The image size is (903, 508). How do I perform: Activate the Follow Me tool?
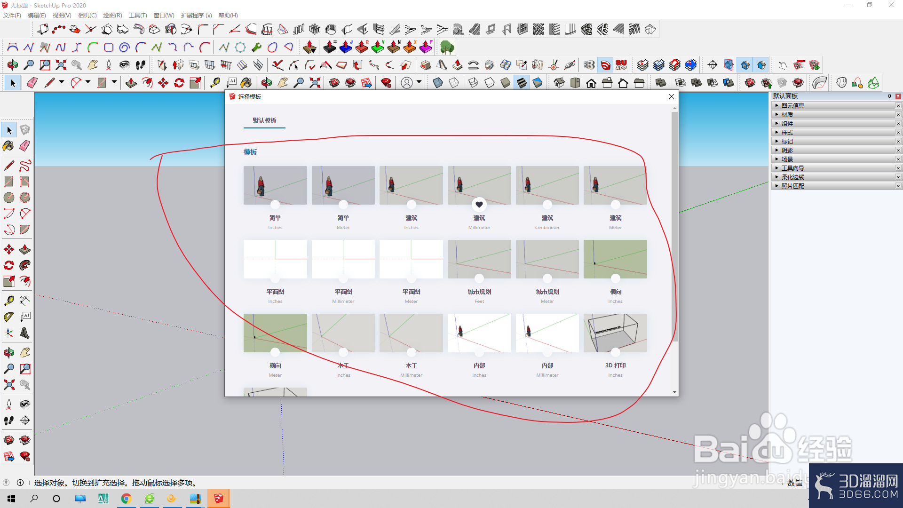coord(25,265)
